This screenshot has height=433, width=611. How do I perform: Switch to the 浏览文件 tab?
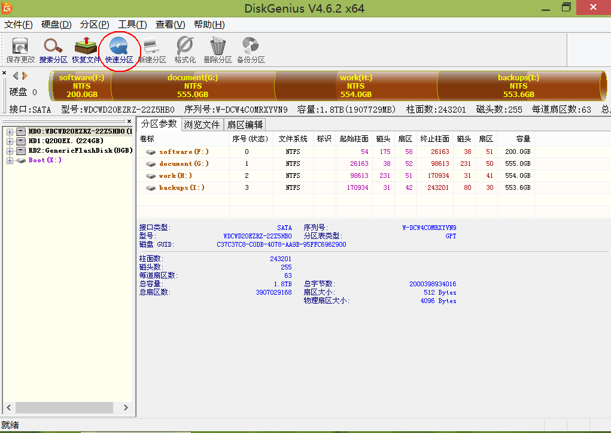[x=202, y=125]
